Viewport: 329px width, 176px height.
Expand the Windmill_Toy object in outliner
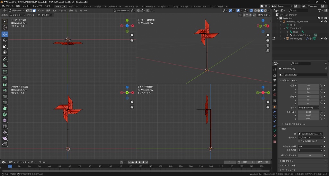[x=284, y=39]
